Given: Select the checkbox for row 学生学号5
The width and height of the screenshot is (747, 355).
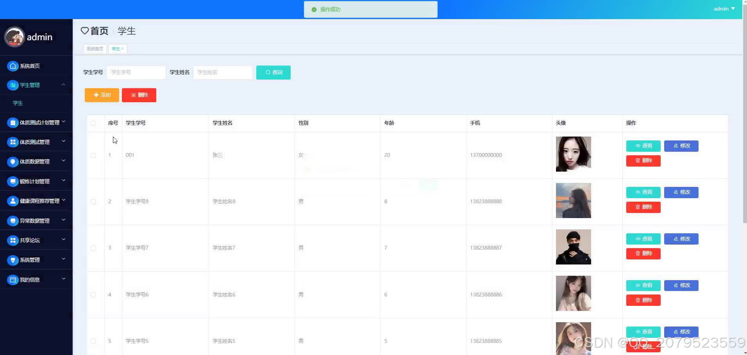Looking at the screenshot, I should (93, 341).
